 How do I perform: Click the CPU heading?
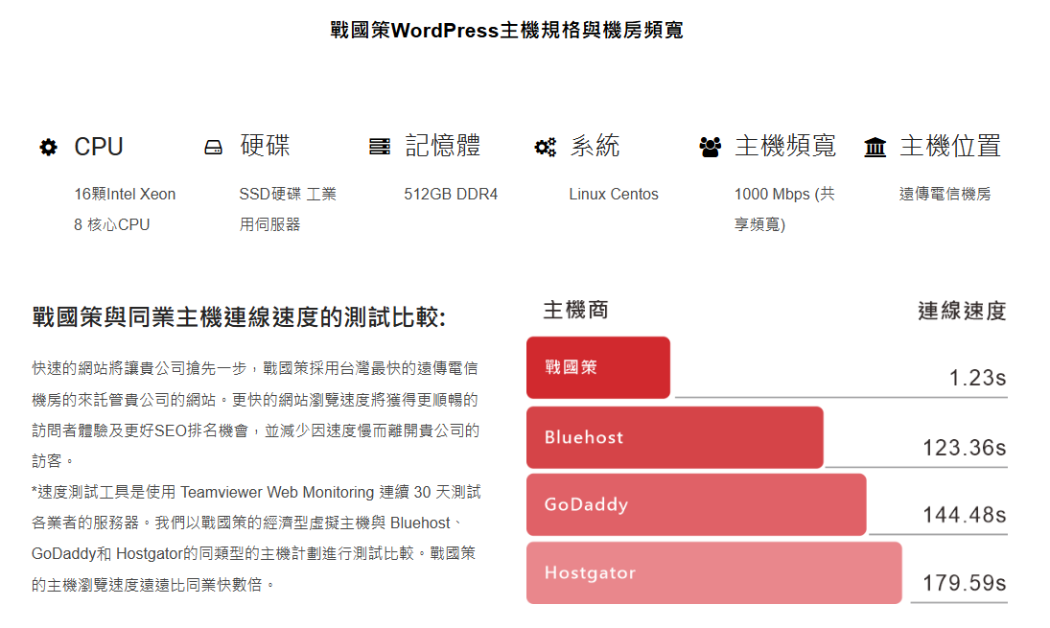[99, 147]
